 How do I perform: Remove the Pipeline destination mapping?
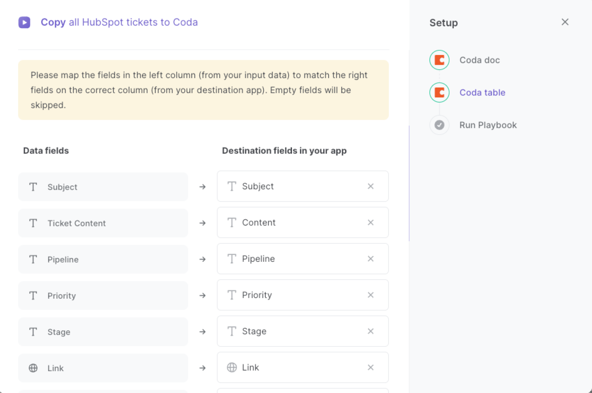click(x=370, y=259)
